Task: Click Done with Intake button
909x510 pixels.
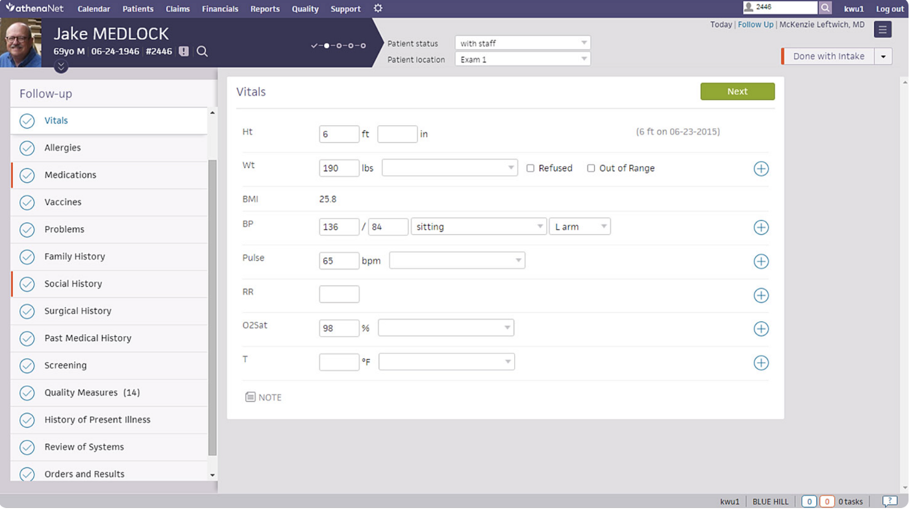Action: click(x=828, y=56)
